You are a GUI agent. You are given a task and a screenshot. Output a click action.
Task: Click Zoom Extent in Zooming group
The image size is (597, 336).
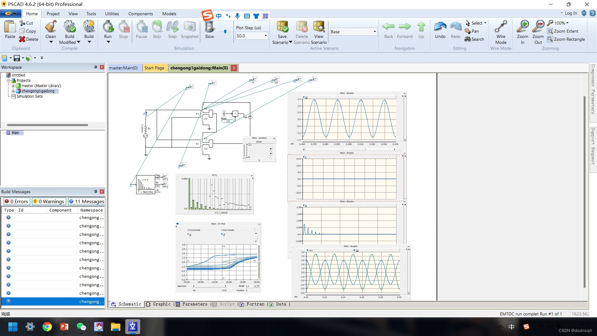pyautogui.click(x=563, y=31)
